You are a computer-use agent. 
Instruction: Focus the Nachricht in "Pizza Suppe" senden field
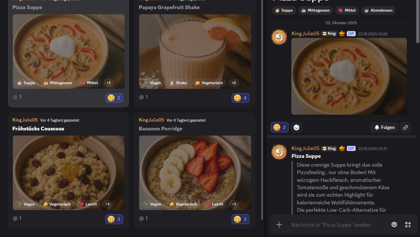coord(336,225)
